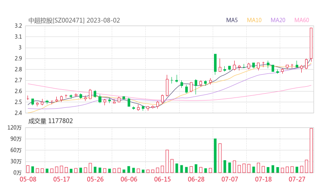The height and width of the screenshot is (189, 318).
Task: Click the 05-17 date axis label
Action: coord(61,179)
